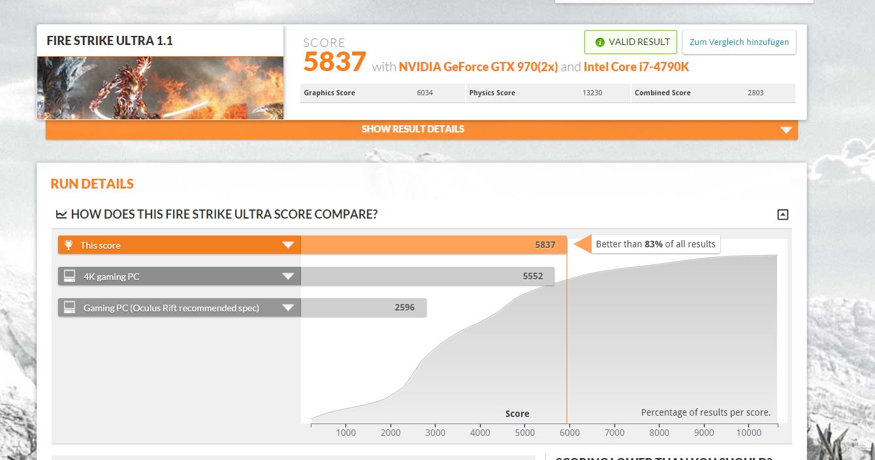Click the orange This score bar value 5837
Image resolution: width=875 pixels, height=460 pixels.
545,245
